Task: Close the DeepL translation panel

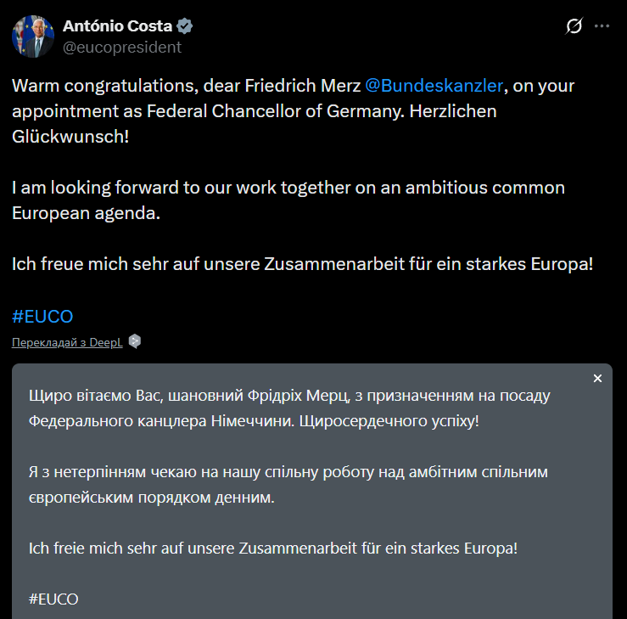Action: click(x=597, y=379)
